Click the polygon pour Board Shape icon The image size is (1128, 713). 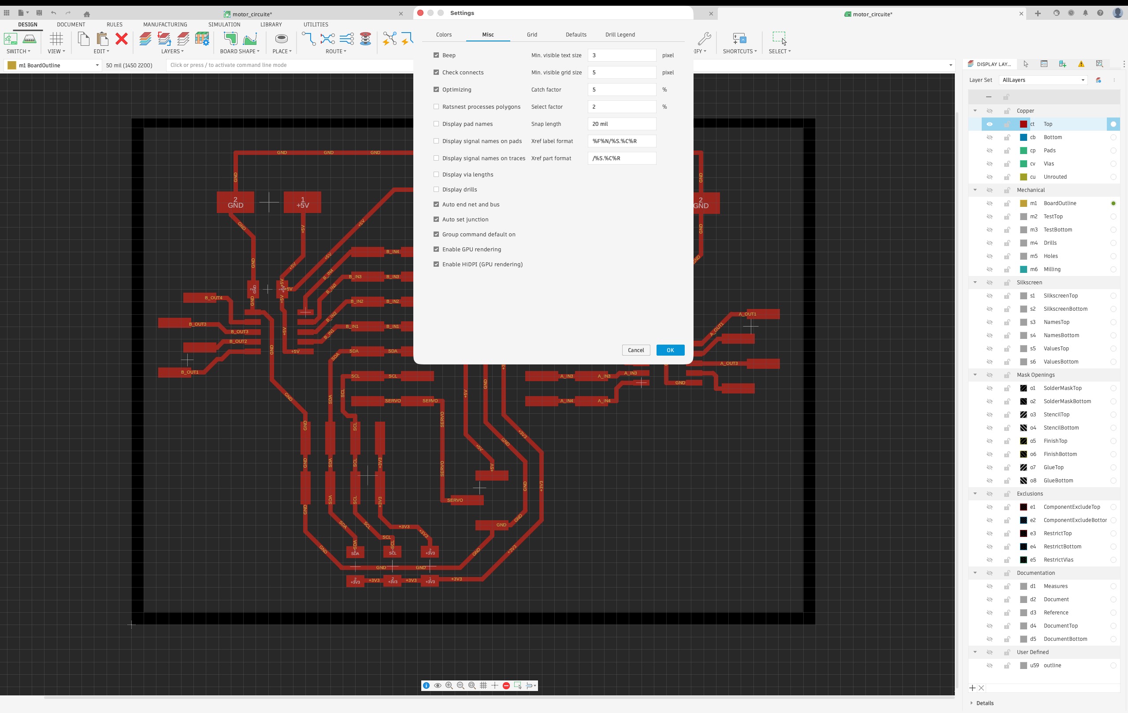(230, 39)
